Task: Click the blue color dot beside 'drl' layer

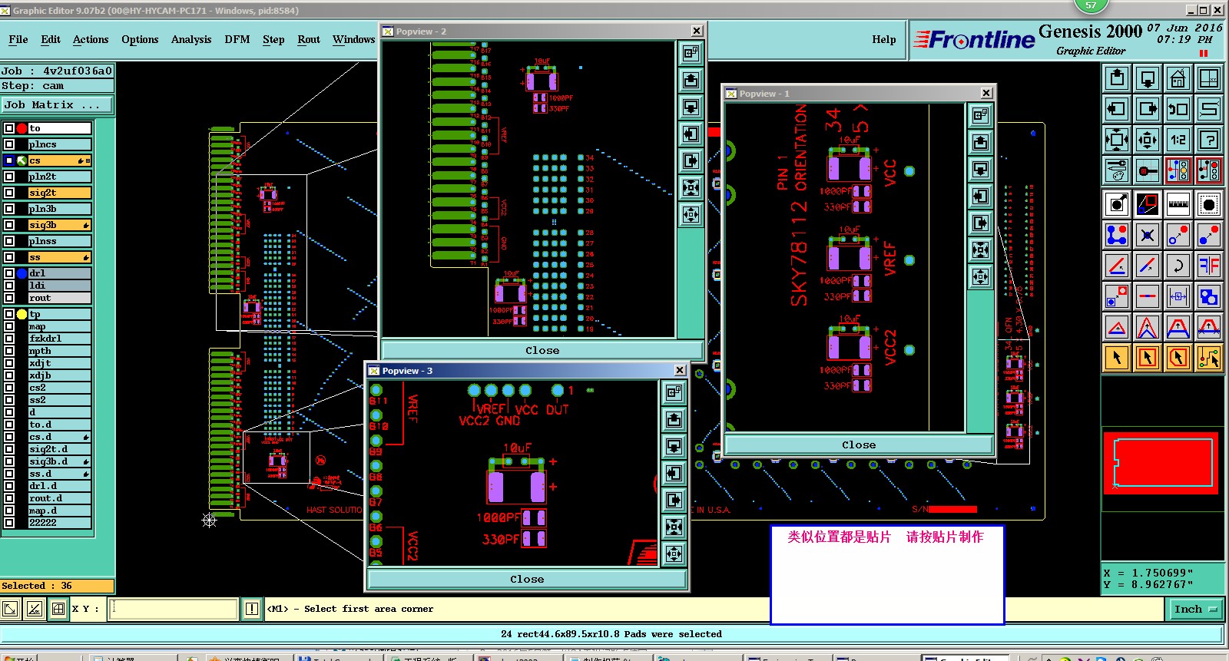Action: click(x=22, y=273)
